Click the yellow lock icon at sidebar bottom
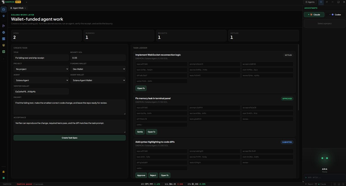Screen dimensions: 346x186 click(3, 172)
